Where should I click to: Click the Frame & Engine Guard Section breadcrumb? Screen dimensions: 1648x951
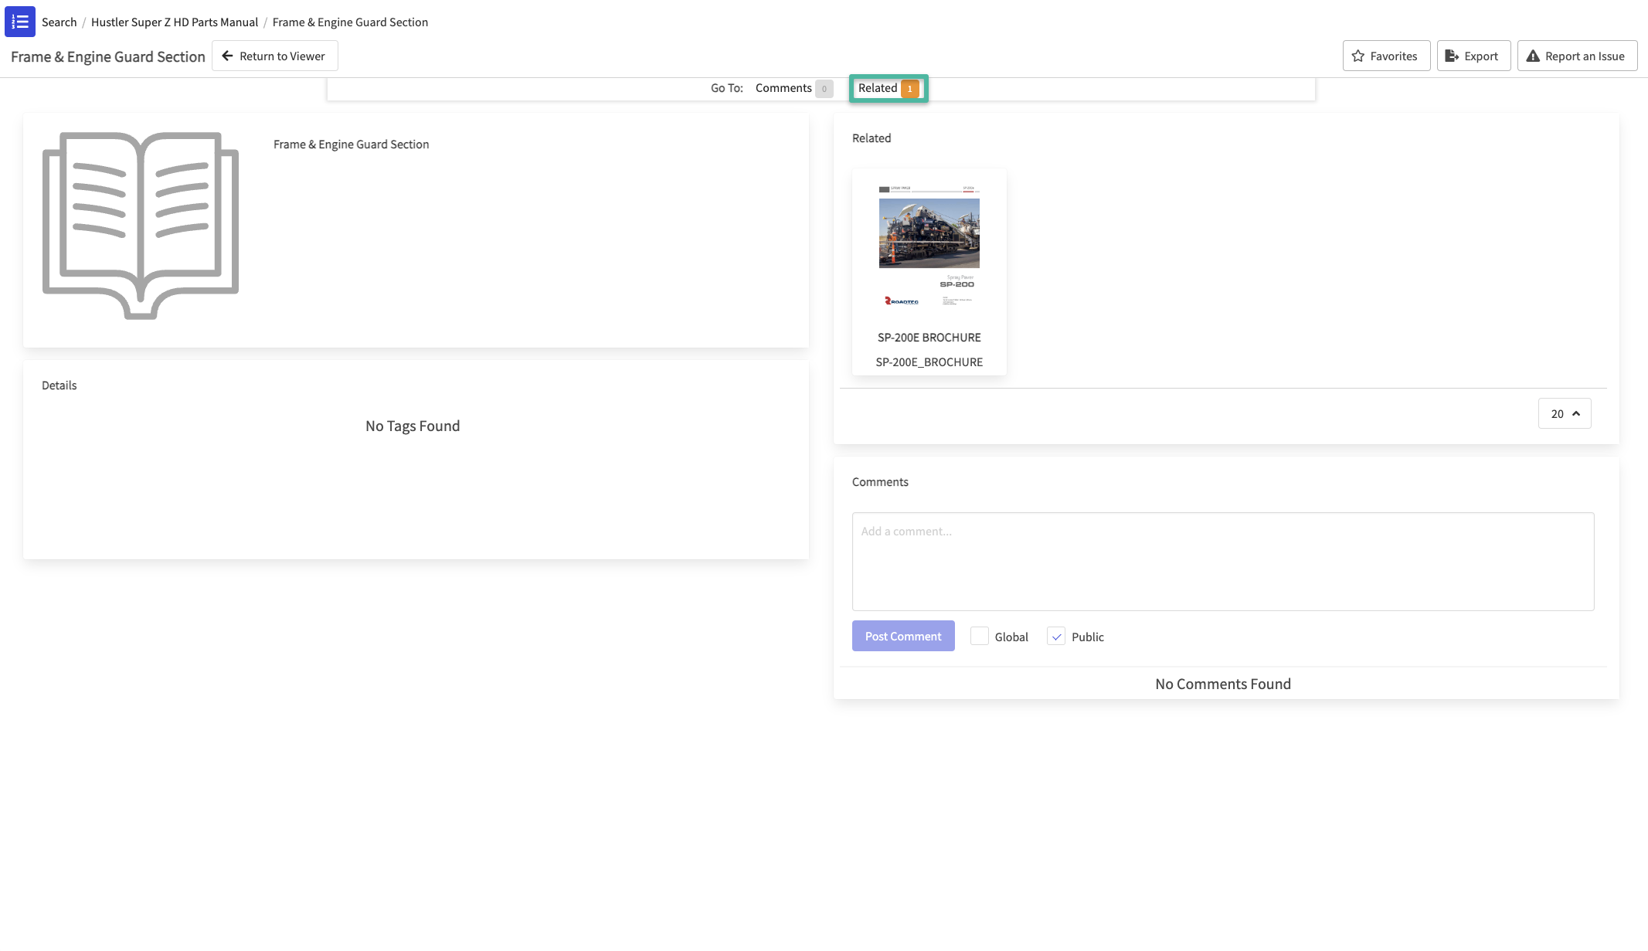tap(350, 22)
